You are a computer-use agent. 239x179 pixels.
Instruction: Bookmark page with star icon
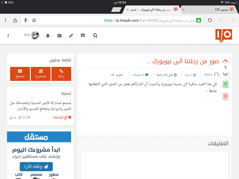34,20
